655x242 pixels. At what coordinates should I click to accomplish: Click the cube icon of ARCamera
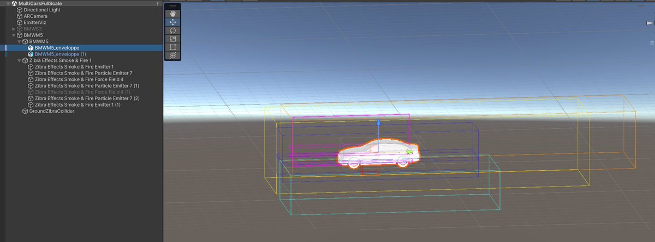tap(19, 16)
